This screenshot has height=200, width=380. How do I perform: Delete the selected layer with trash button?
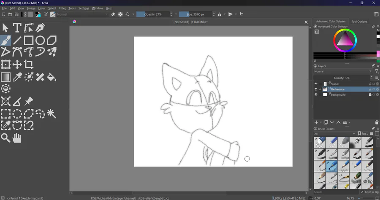pyautogui.click(x=377, y=122)
